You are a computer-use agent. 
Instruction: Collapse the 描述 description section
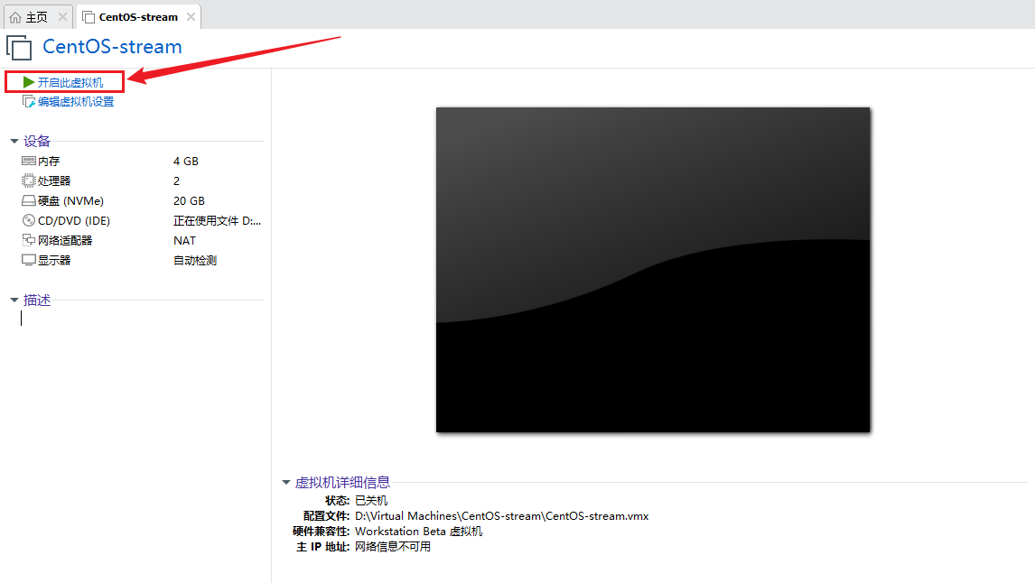(x=14, y=300)
